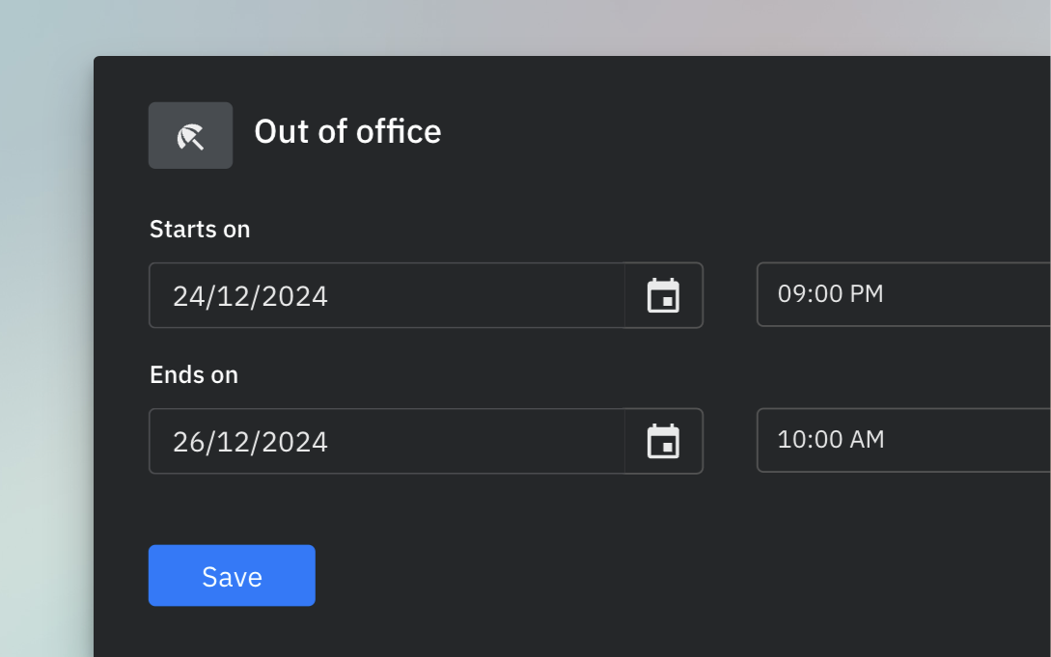1051x657 pixels.
Task: Click the "AM" part of end time
Action: (868, 440)
